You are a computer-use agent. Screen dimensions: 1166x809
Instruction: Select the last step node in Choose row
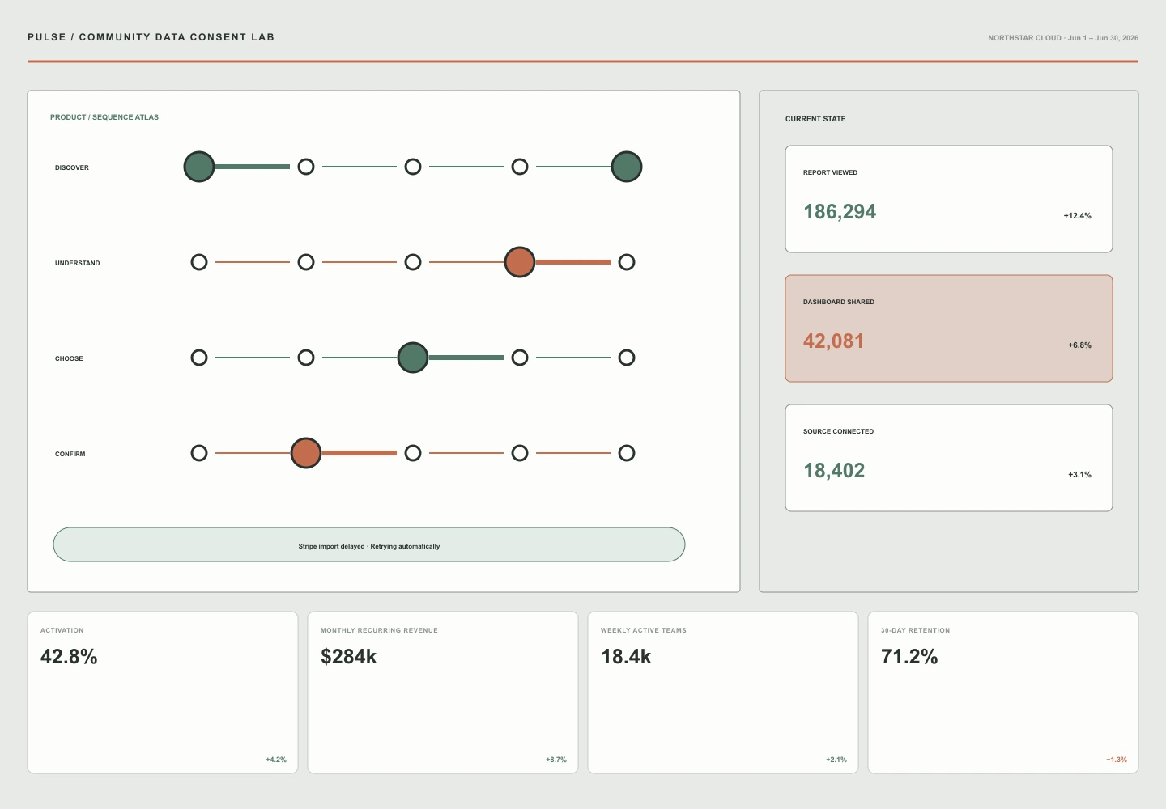tap(627, 358)
